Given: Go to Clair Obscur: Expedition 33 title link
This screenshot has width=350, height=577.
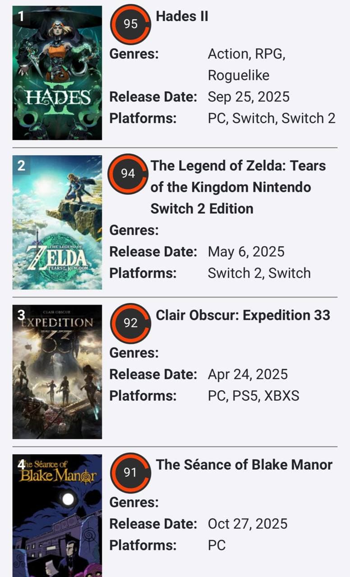Looking at the screenshot, I should (x=243, y=315).
